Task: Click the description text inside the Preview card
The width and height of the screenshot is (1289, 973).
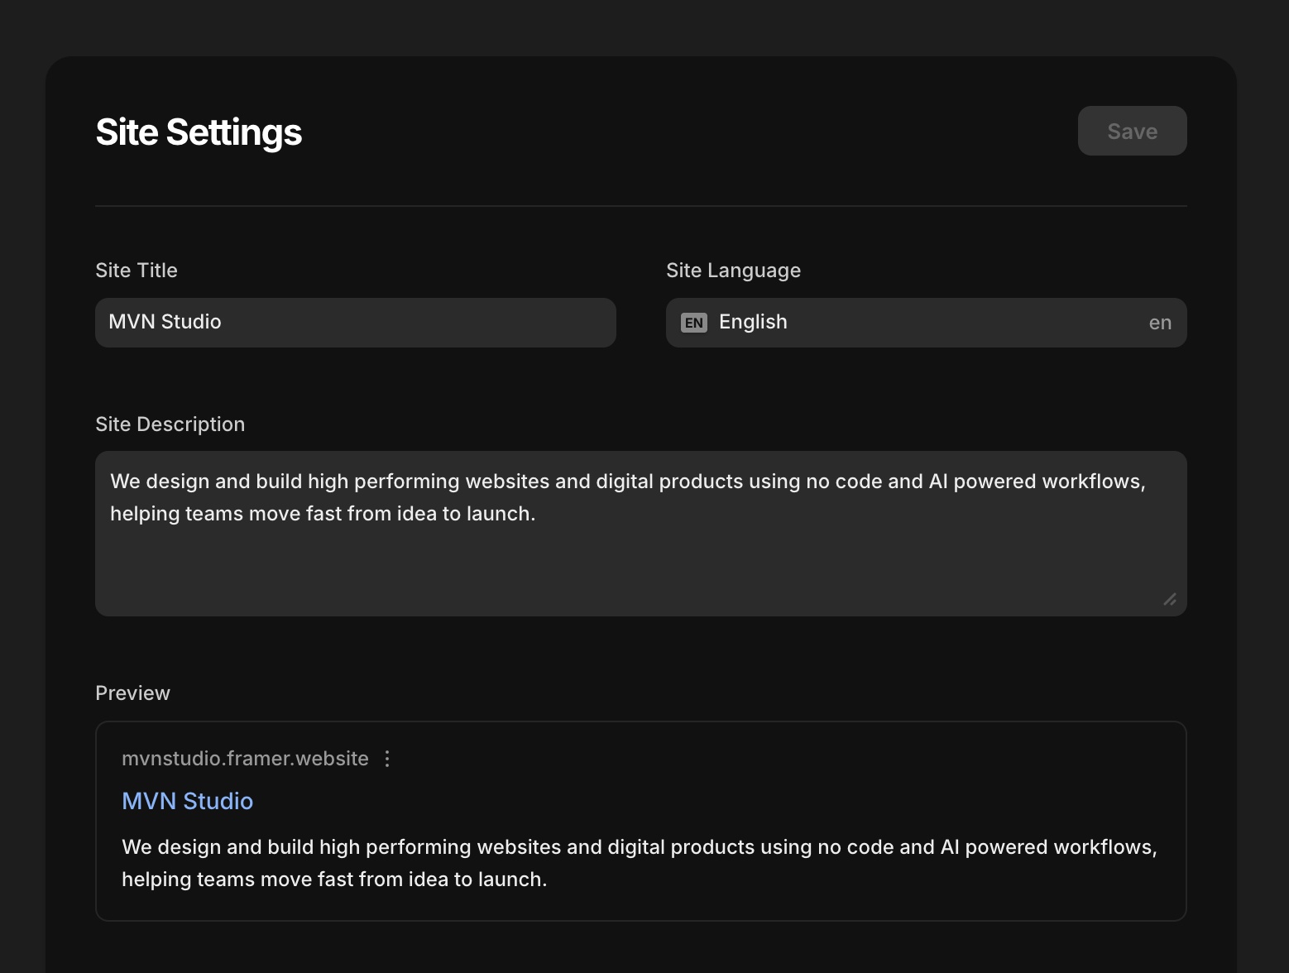Action: (x=639, y=863)
